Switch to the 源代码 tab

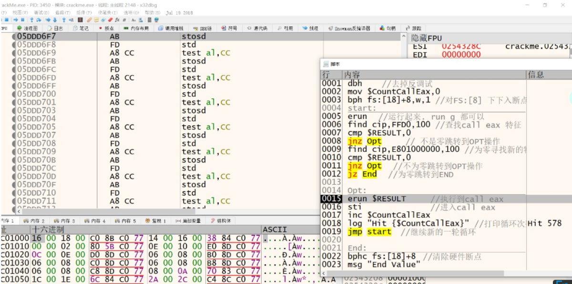257,29
